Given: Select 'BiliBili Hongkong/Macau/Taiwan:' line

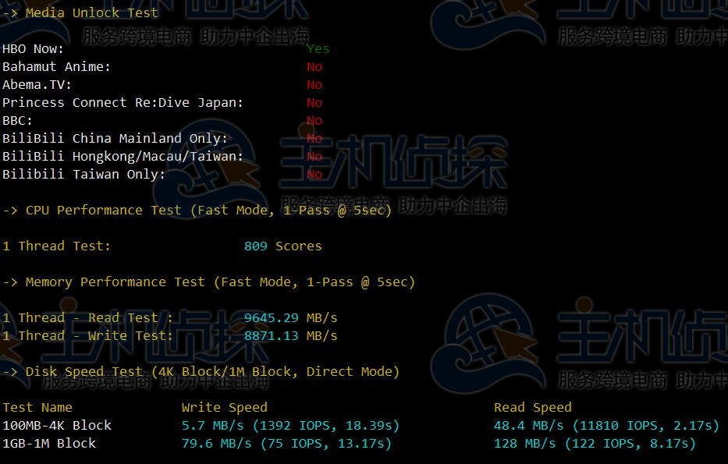Looking at the screenshot, I should click(123, 157).
